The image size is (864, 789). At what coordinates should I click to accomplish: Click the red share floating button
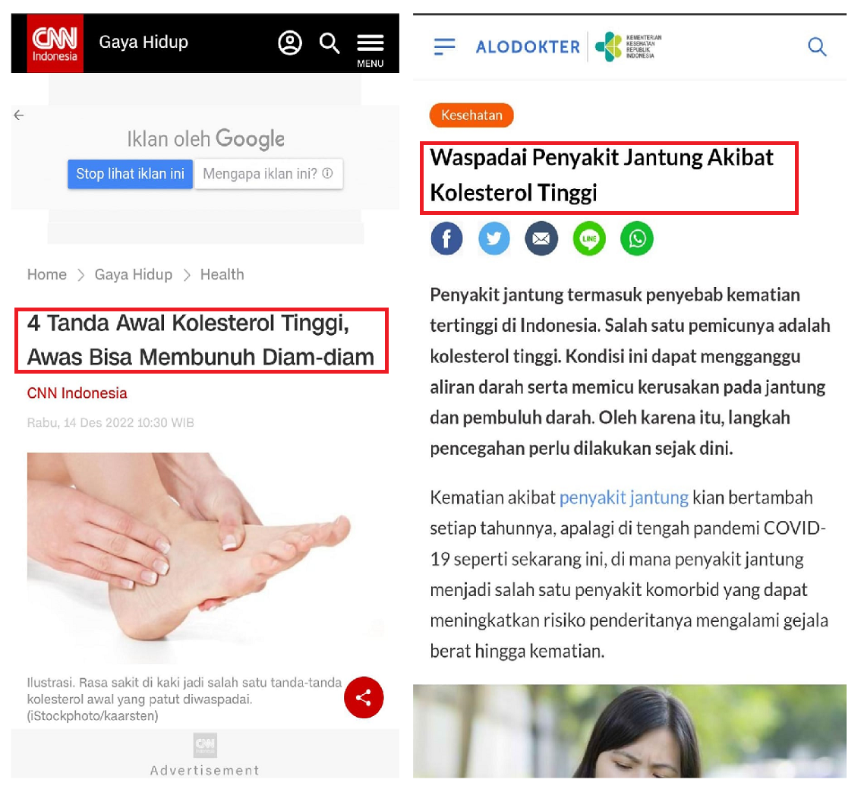pos(364,698)
